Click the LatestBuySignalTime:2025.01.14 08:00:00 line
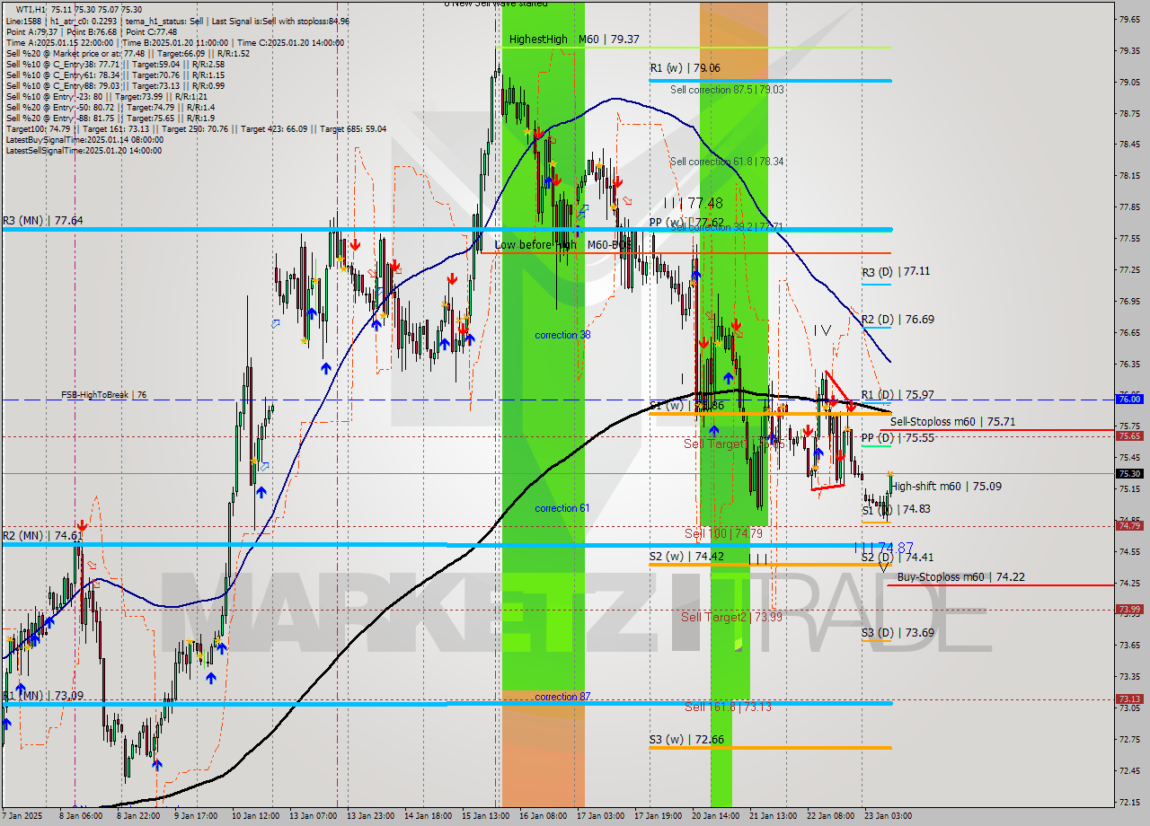Screen dimensions: 1150x826 (84, 139)
